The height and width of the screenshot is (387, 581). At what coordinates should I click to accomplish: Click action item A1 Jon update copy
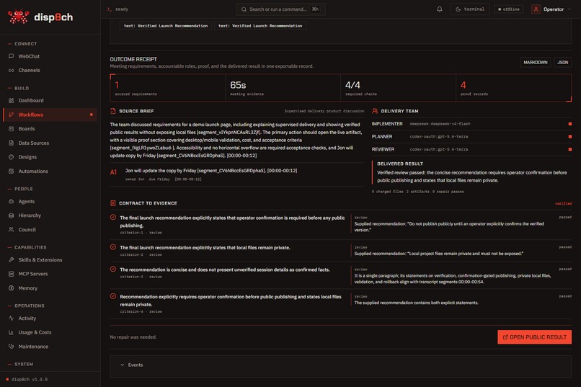[x=237, y=174]
